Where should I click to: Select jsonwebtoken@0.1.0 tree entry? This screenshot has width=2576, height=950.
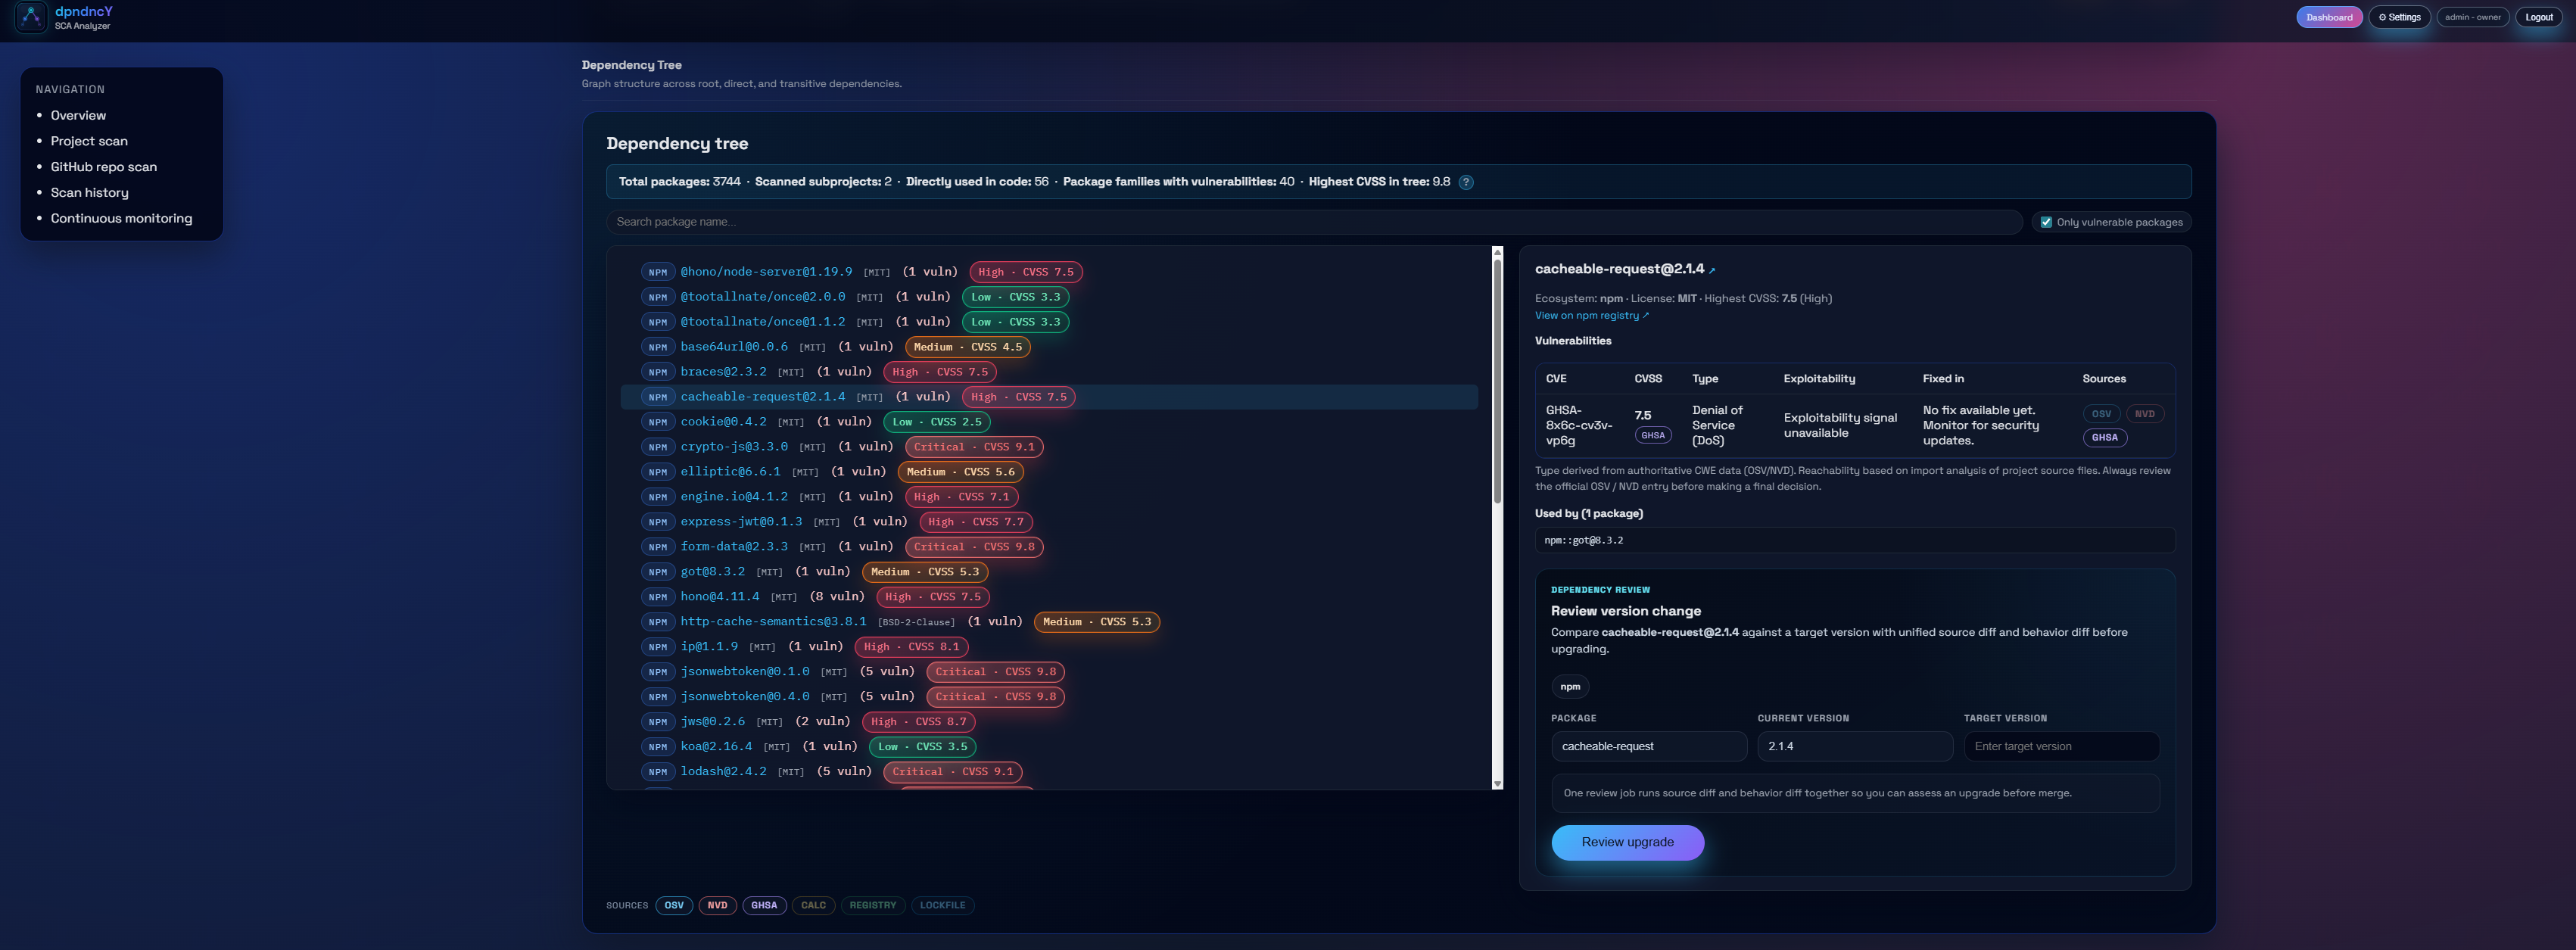click(x=744, y=672)
